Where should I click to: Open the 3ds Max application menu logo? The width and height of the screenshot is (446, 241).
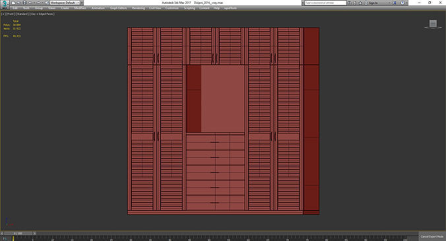coord(5,4)
